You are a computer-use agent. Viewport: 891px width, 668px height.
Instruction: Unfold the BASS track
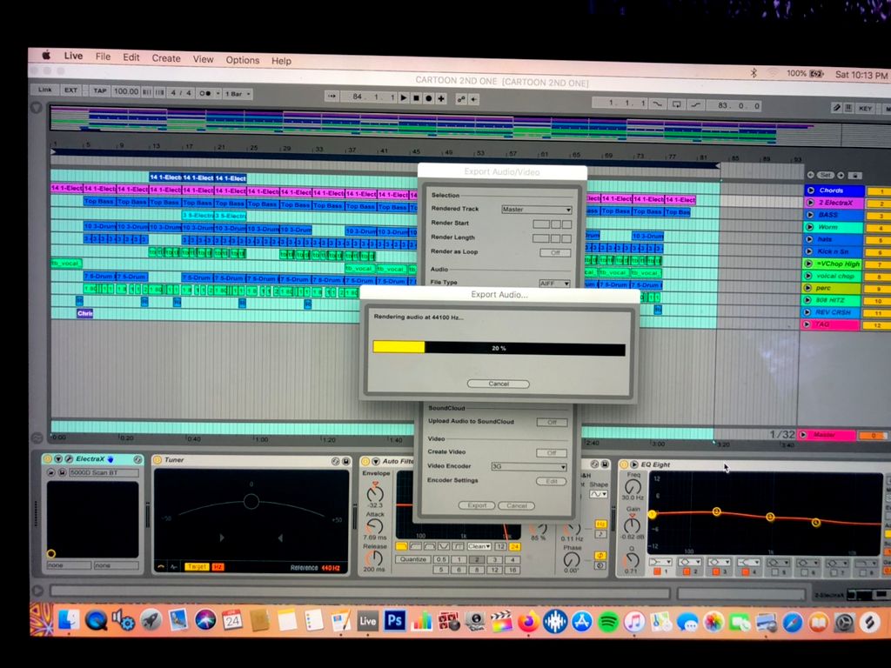810,215
